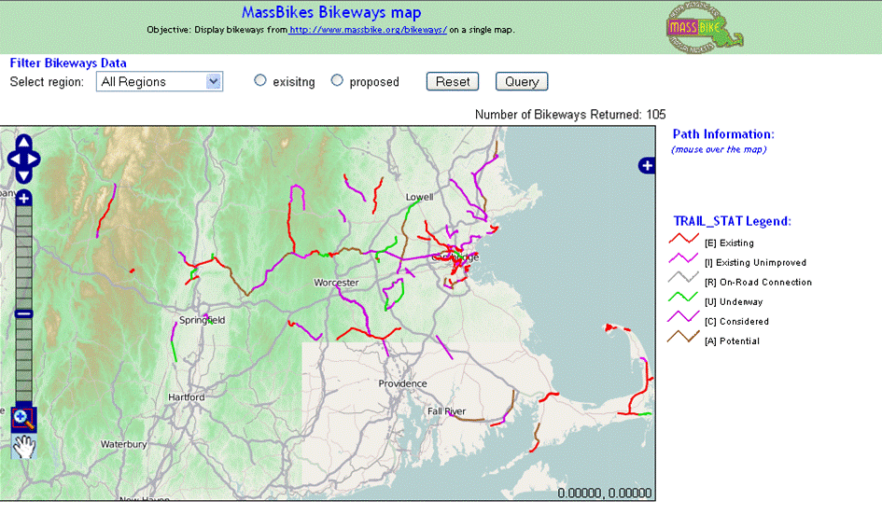
Task: Click the [E] Existing legend swatch
Action: [683, 239]
